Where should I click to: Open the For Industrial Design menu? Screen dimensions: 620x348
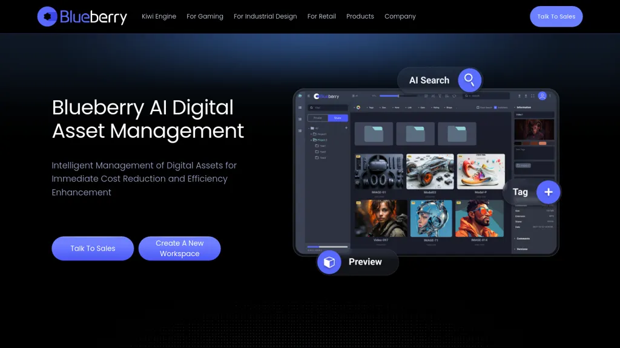pyautogui.click(x=265, y=16)
